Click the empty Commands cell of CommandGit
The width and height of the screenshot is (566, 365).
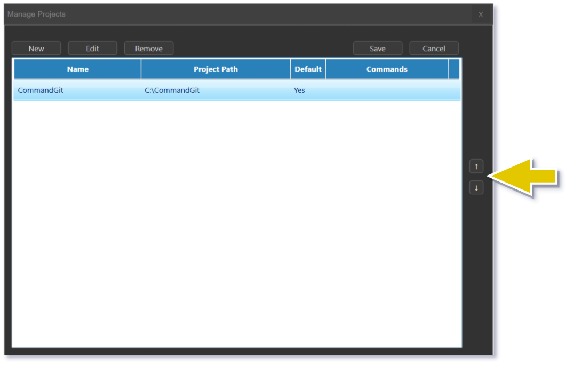387,90
